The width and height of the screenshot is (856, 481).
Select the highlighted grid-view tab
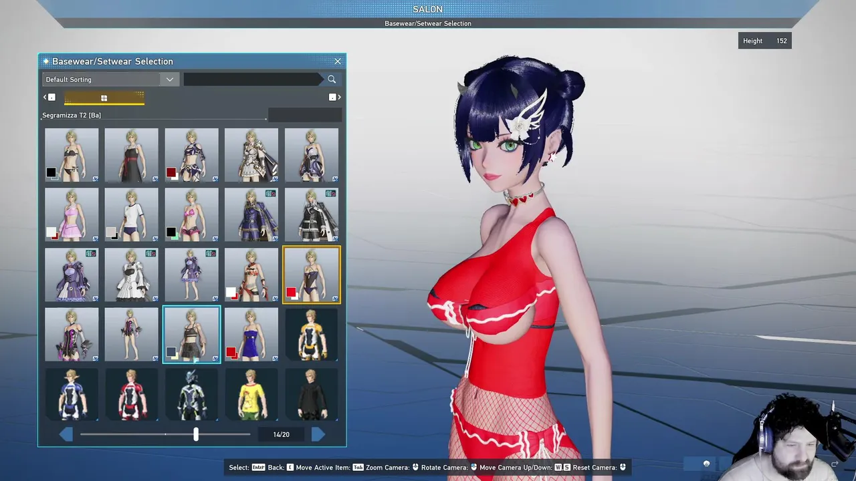pyautogui.click(x=104, y=98)
